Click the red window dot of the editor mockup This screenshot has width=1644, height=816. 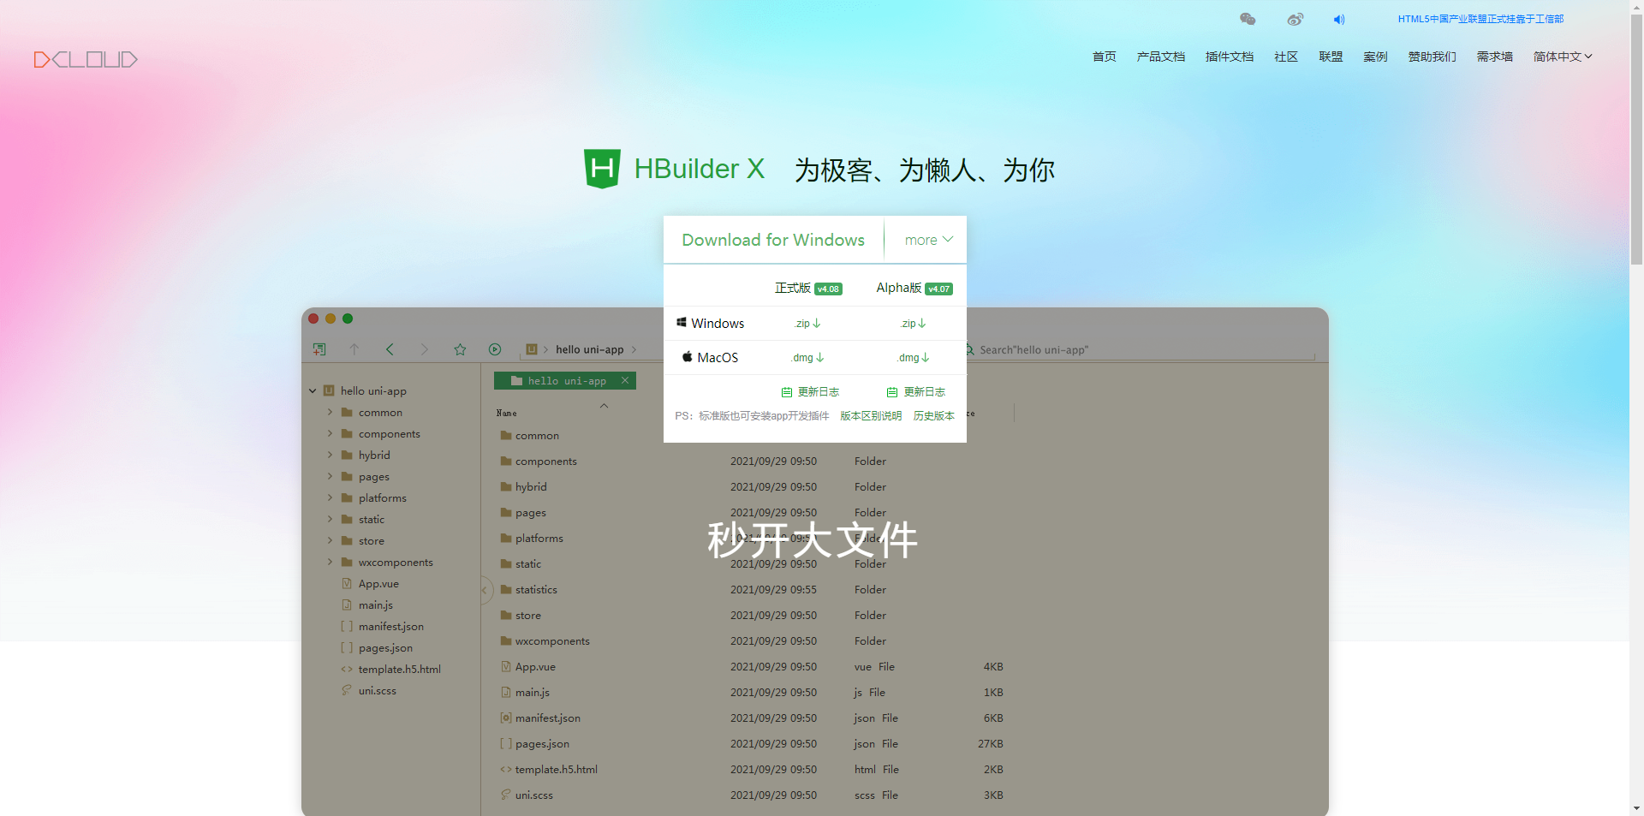coord(313,319)
